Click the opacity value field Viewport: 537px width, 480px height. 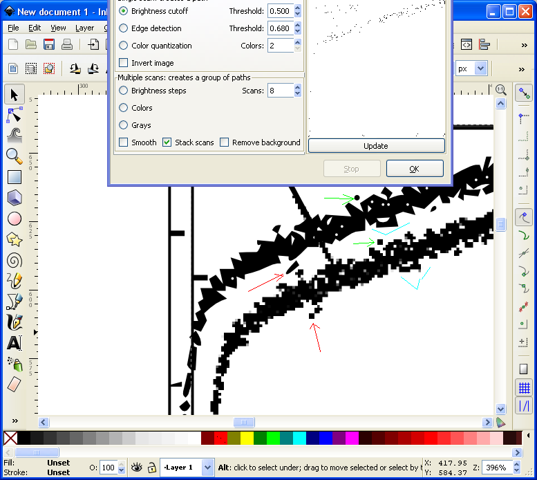109,468
